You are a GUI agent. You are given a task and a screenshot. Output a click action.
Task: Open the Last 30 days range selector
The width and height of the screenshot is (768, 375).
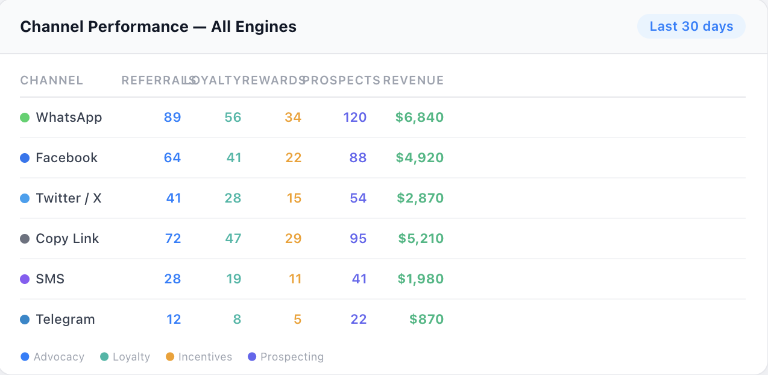point(691,27)
